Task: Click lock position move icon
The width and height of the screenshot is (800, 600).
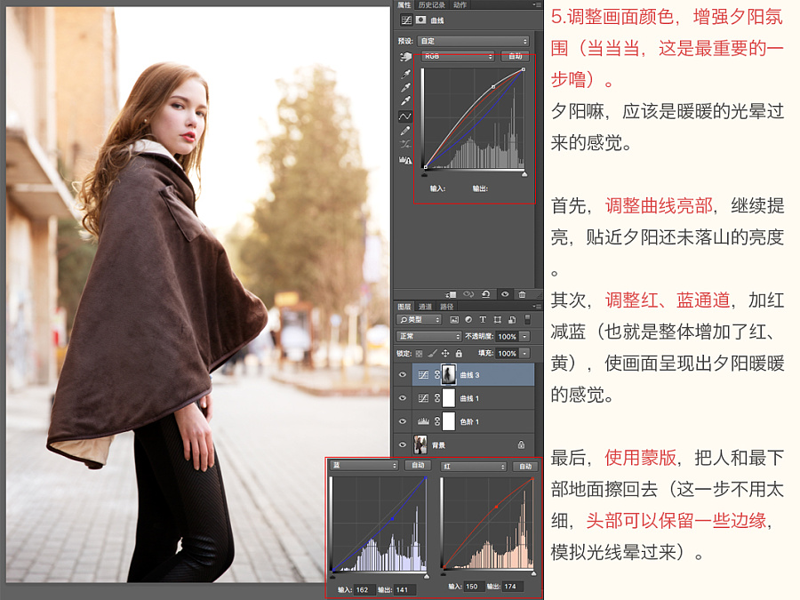Action: click(445, 354)
